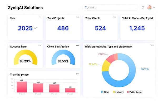The width and height of the screenshot is (158, 105).
Task: Toggle the Public Sector legend item
Action: pyautogui.click(x=134, y=92)
